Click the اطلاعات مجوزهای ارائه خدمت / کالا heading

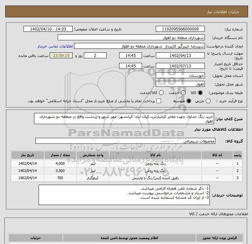click(219, 214)
